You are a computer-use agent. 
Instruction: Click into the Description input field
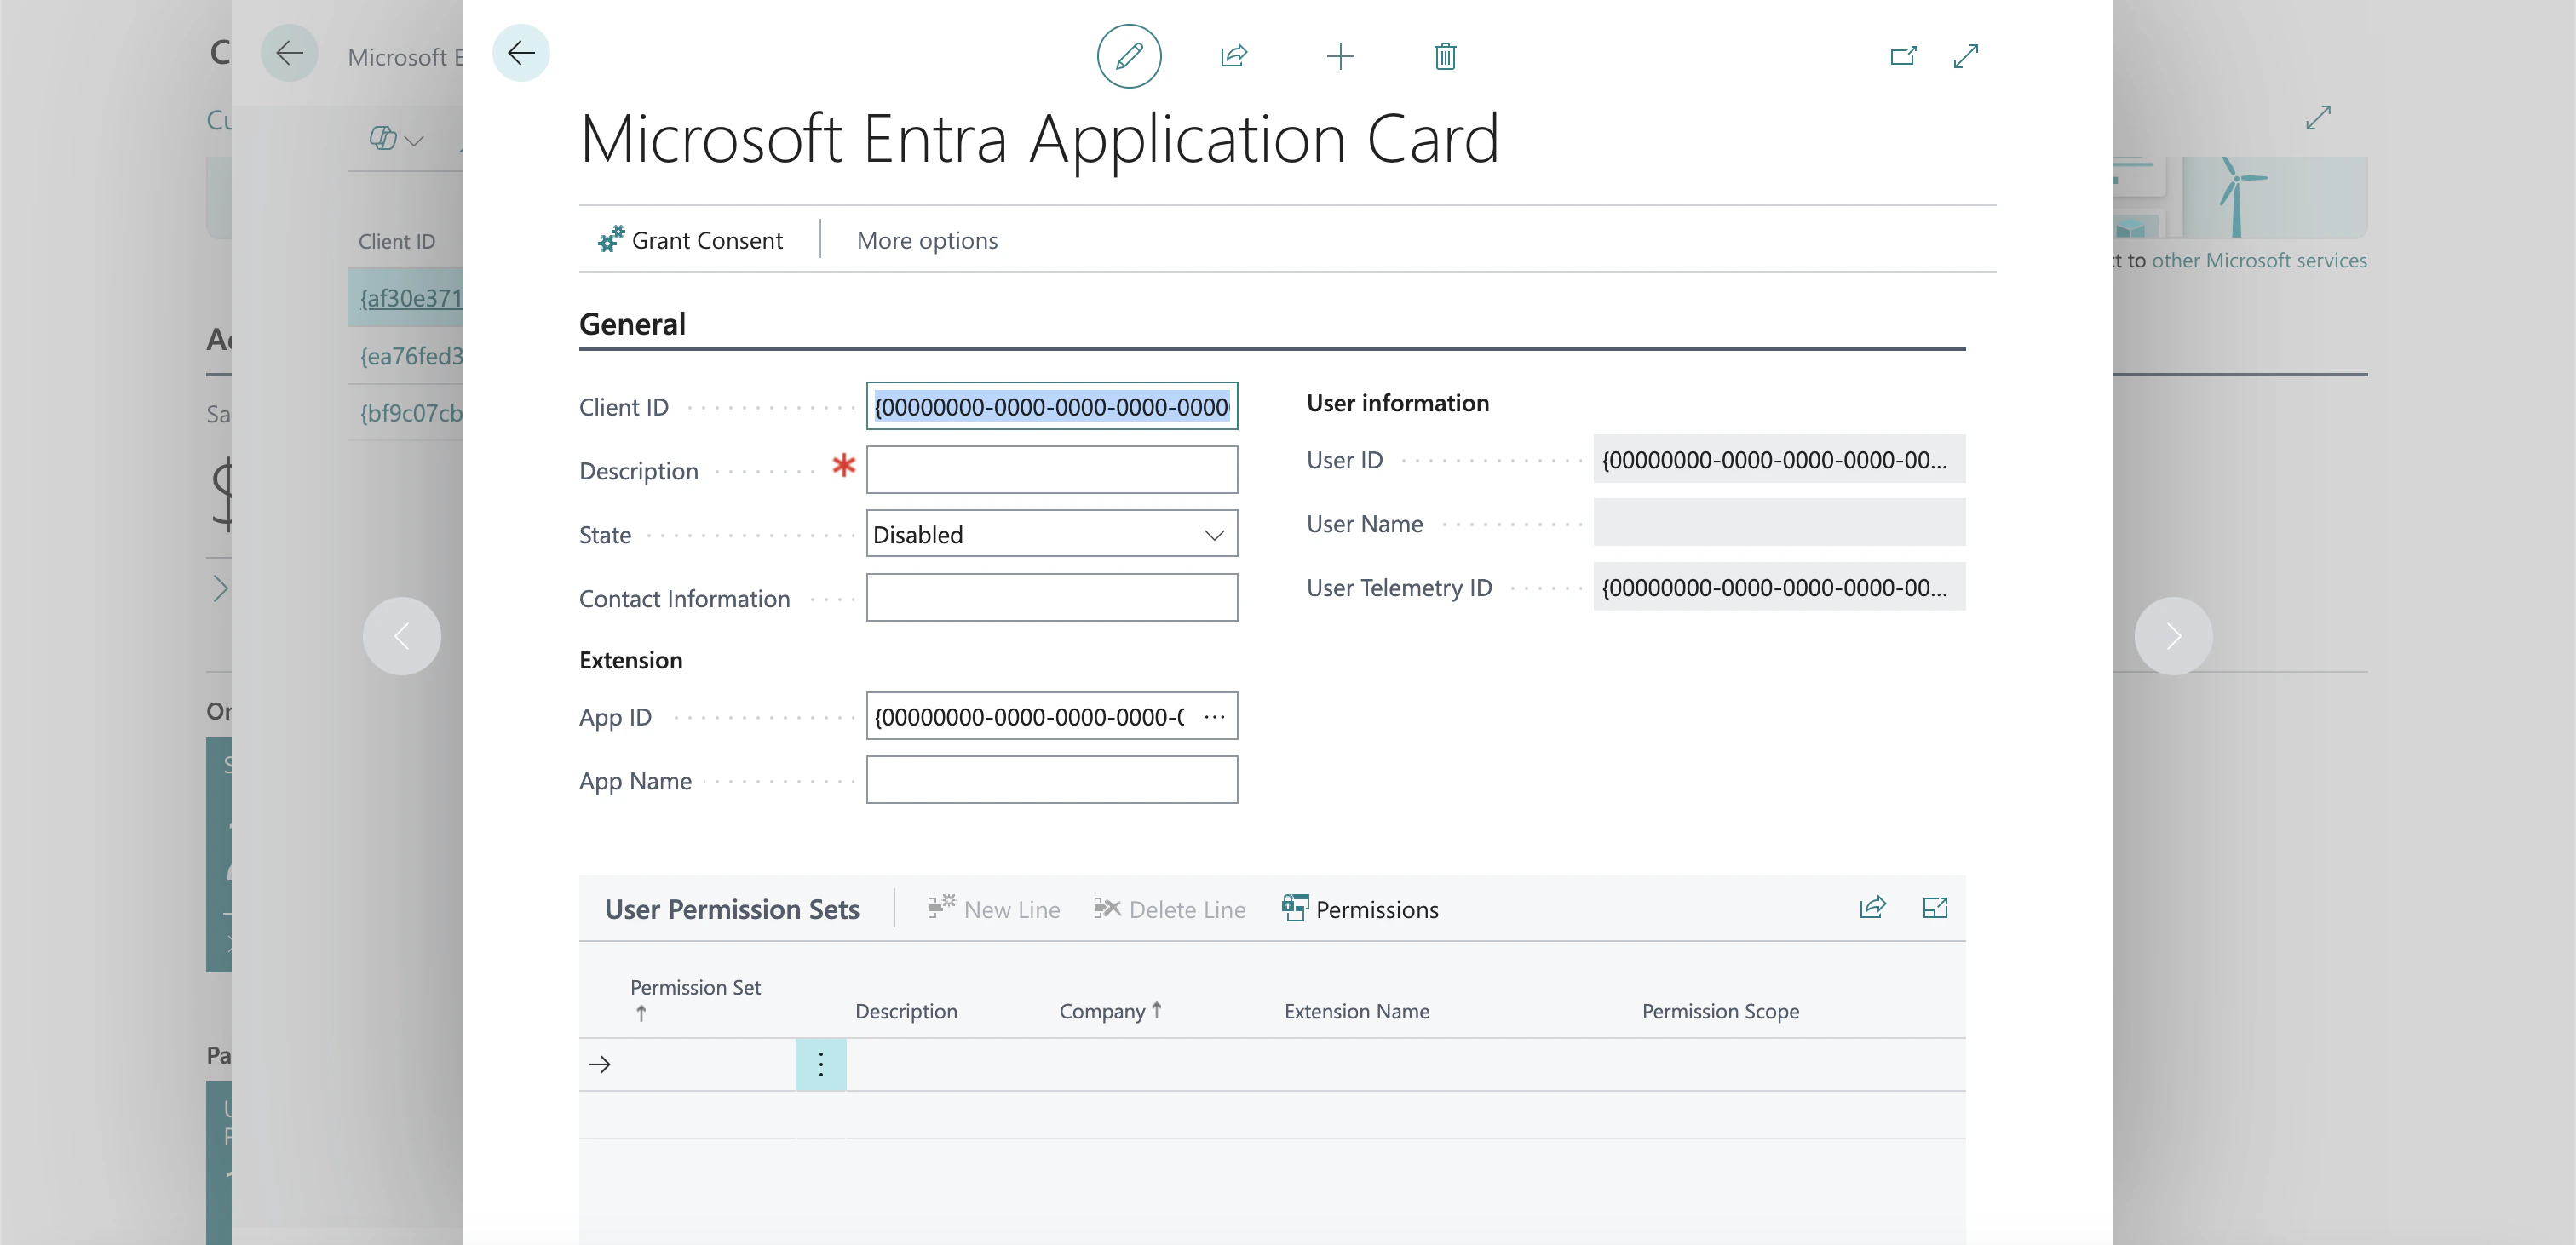tap(1051, 470)
